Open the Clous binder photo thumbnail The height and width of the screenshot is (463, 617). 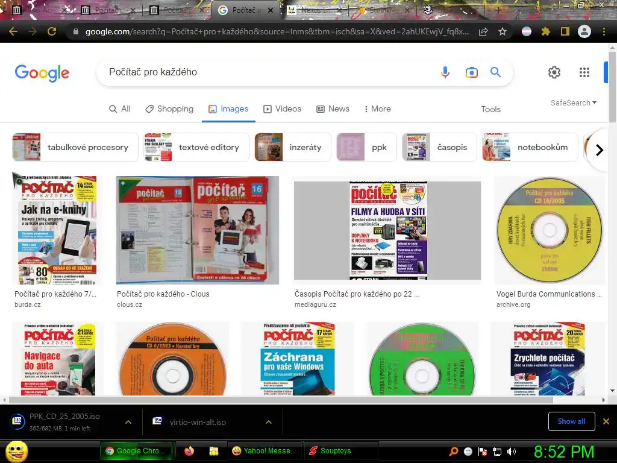click(x=198, y=230)
